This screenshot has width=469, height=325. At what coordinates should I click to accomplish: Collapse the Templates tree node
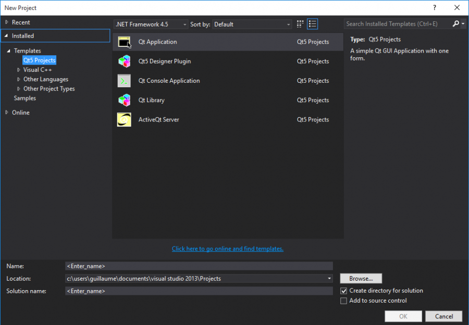pyautogui.click(x=8, y=51)
